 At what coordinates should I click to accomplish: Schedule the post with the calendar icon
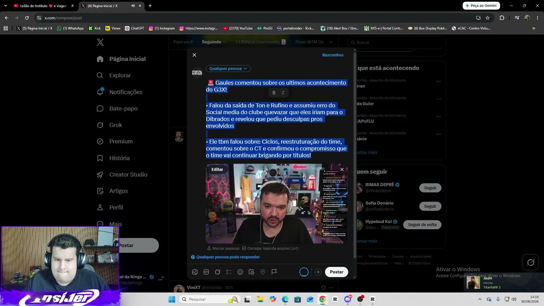coord(251,272)
